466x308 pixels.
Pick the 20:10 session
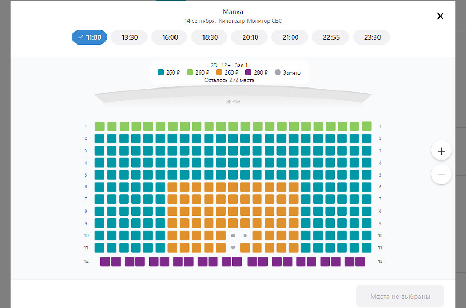250,37
